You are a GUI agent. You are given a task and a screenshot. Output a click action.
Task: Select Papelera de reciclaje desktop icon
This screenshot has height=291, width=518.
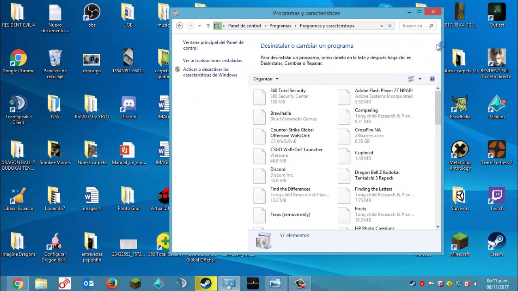[55, 64]
